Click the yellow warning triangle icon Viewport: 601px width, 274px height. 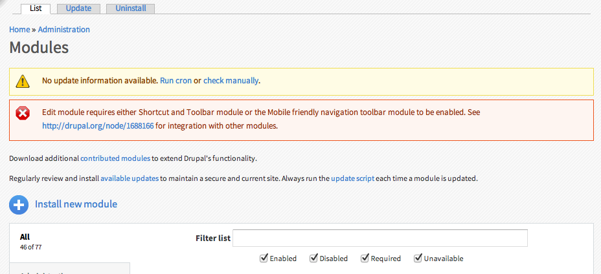23,81
